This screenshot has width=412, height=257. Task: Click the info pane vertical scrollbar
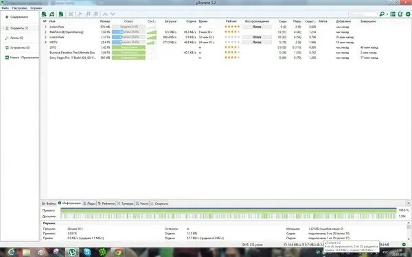click(x=409, y=231)
